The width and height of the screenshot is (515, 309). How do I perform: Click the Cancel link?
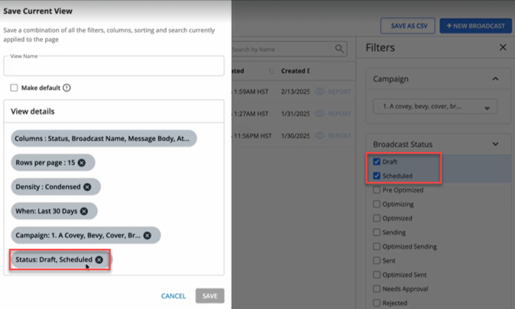(173, 296)
